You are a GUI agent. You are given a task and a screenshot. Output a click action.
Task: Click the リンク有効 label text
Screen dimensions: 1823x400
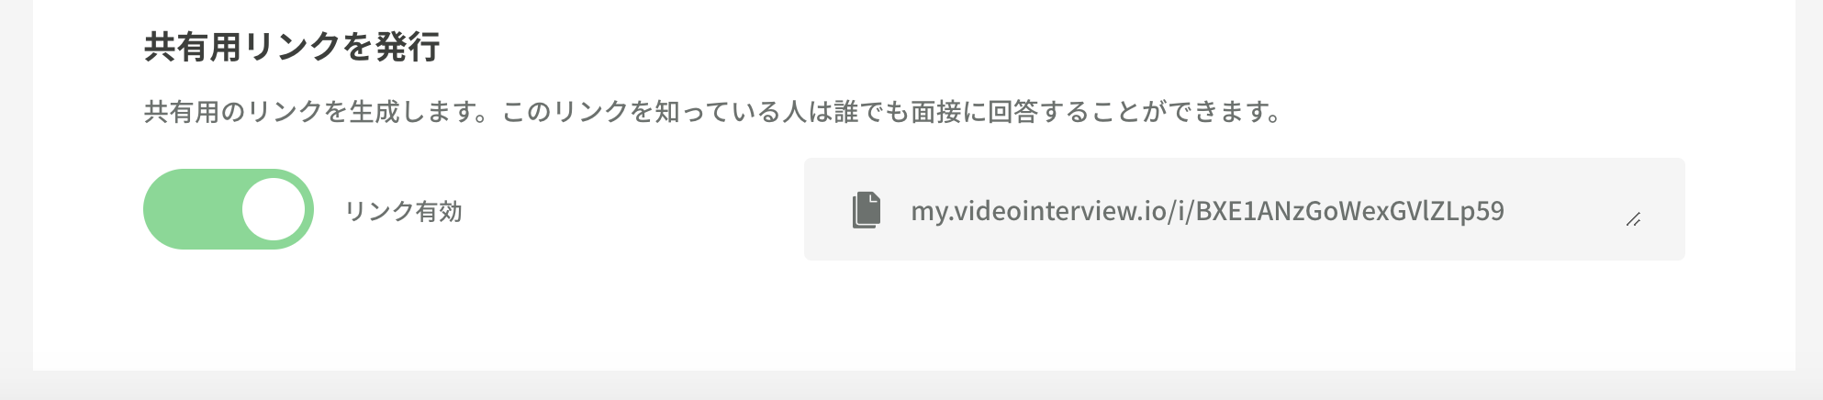pos(403,212)
